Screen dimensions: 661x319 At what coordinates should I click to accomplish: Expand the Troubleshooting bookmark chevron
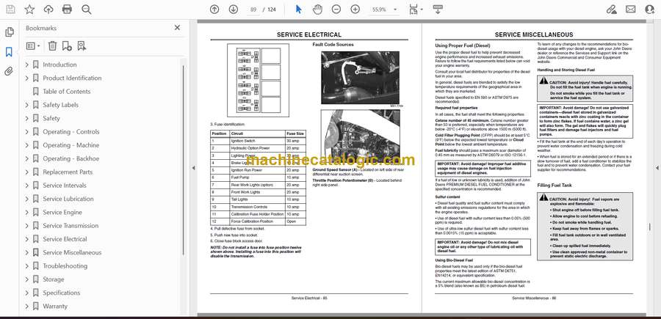pyautogui.click(x=27, y=266)
